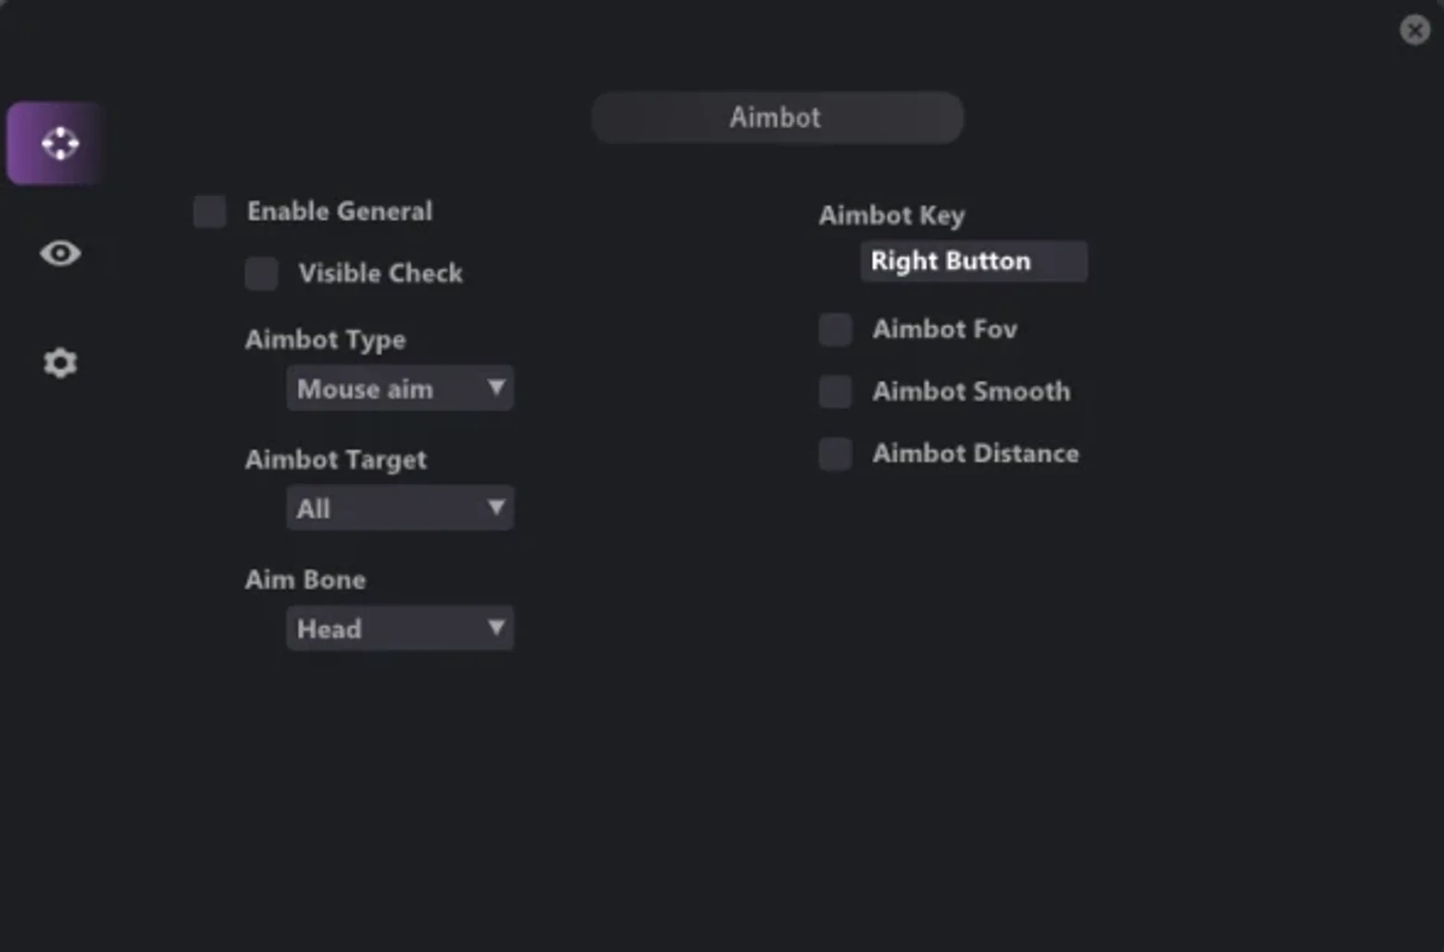The width and height of the screenshot is (1444, 952).
Task: Click the arrow next to the Head bone option
Action: pyautogui.click(x=496, y=628)
